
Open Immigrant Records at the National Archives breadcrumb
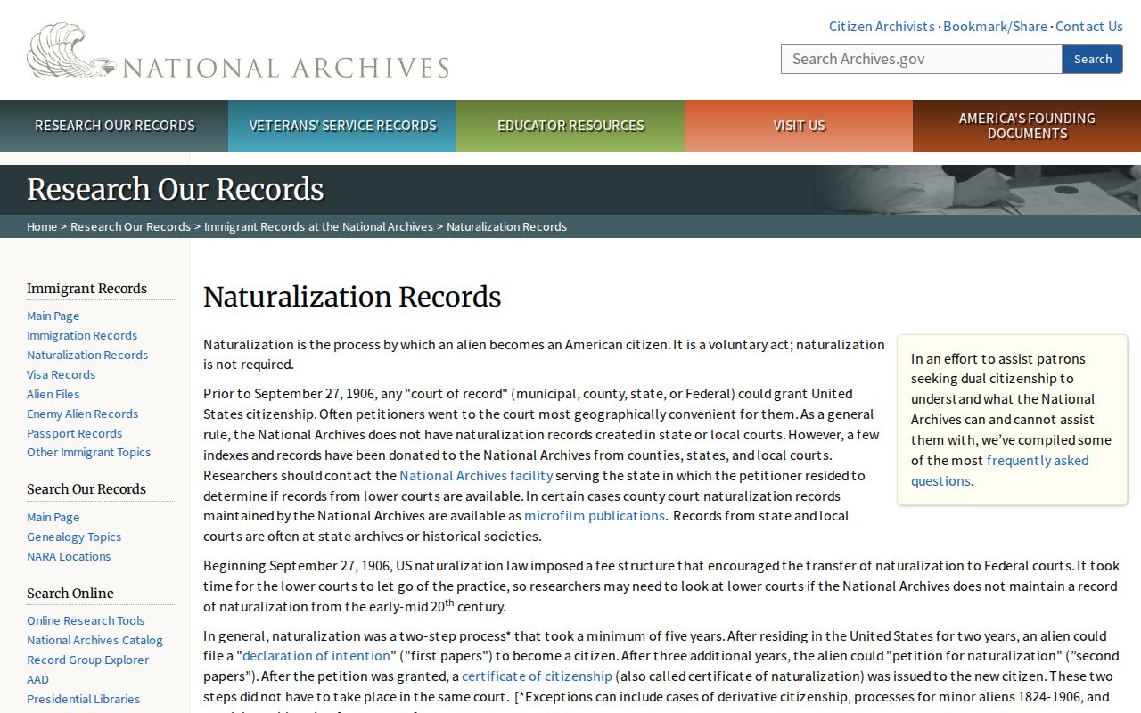click(x=318, y=226)
